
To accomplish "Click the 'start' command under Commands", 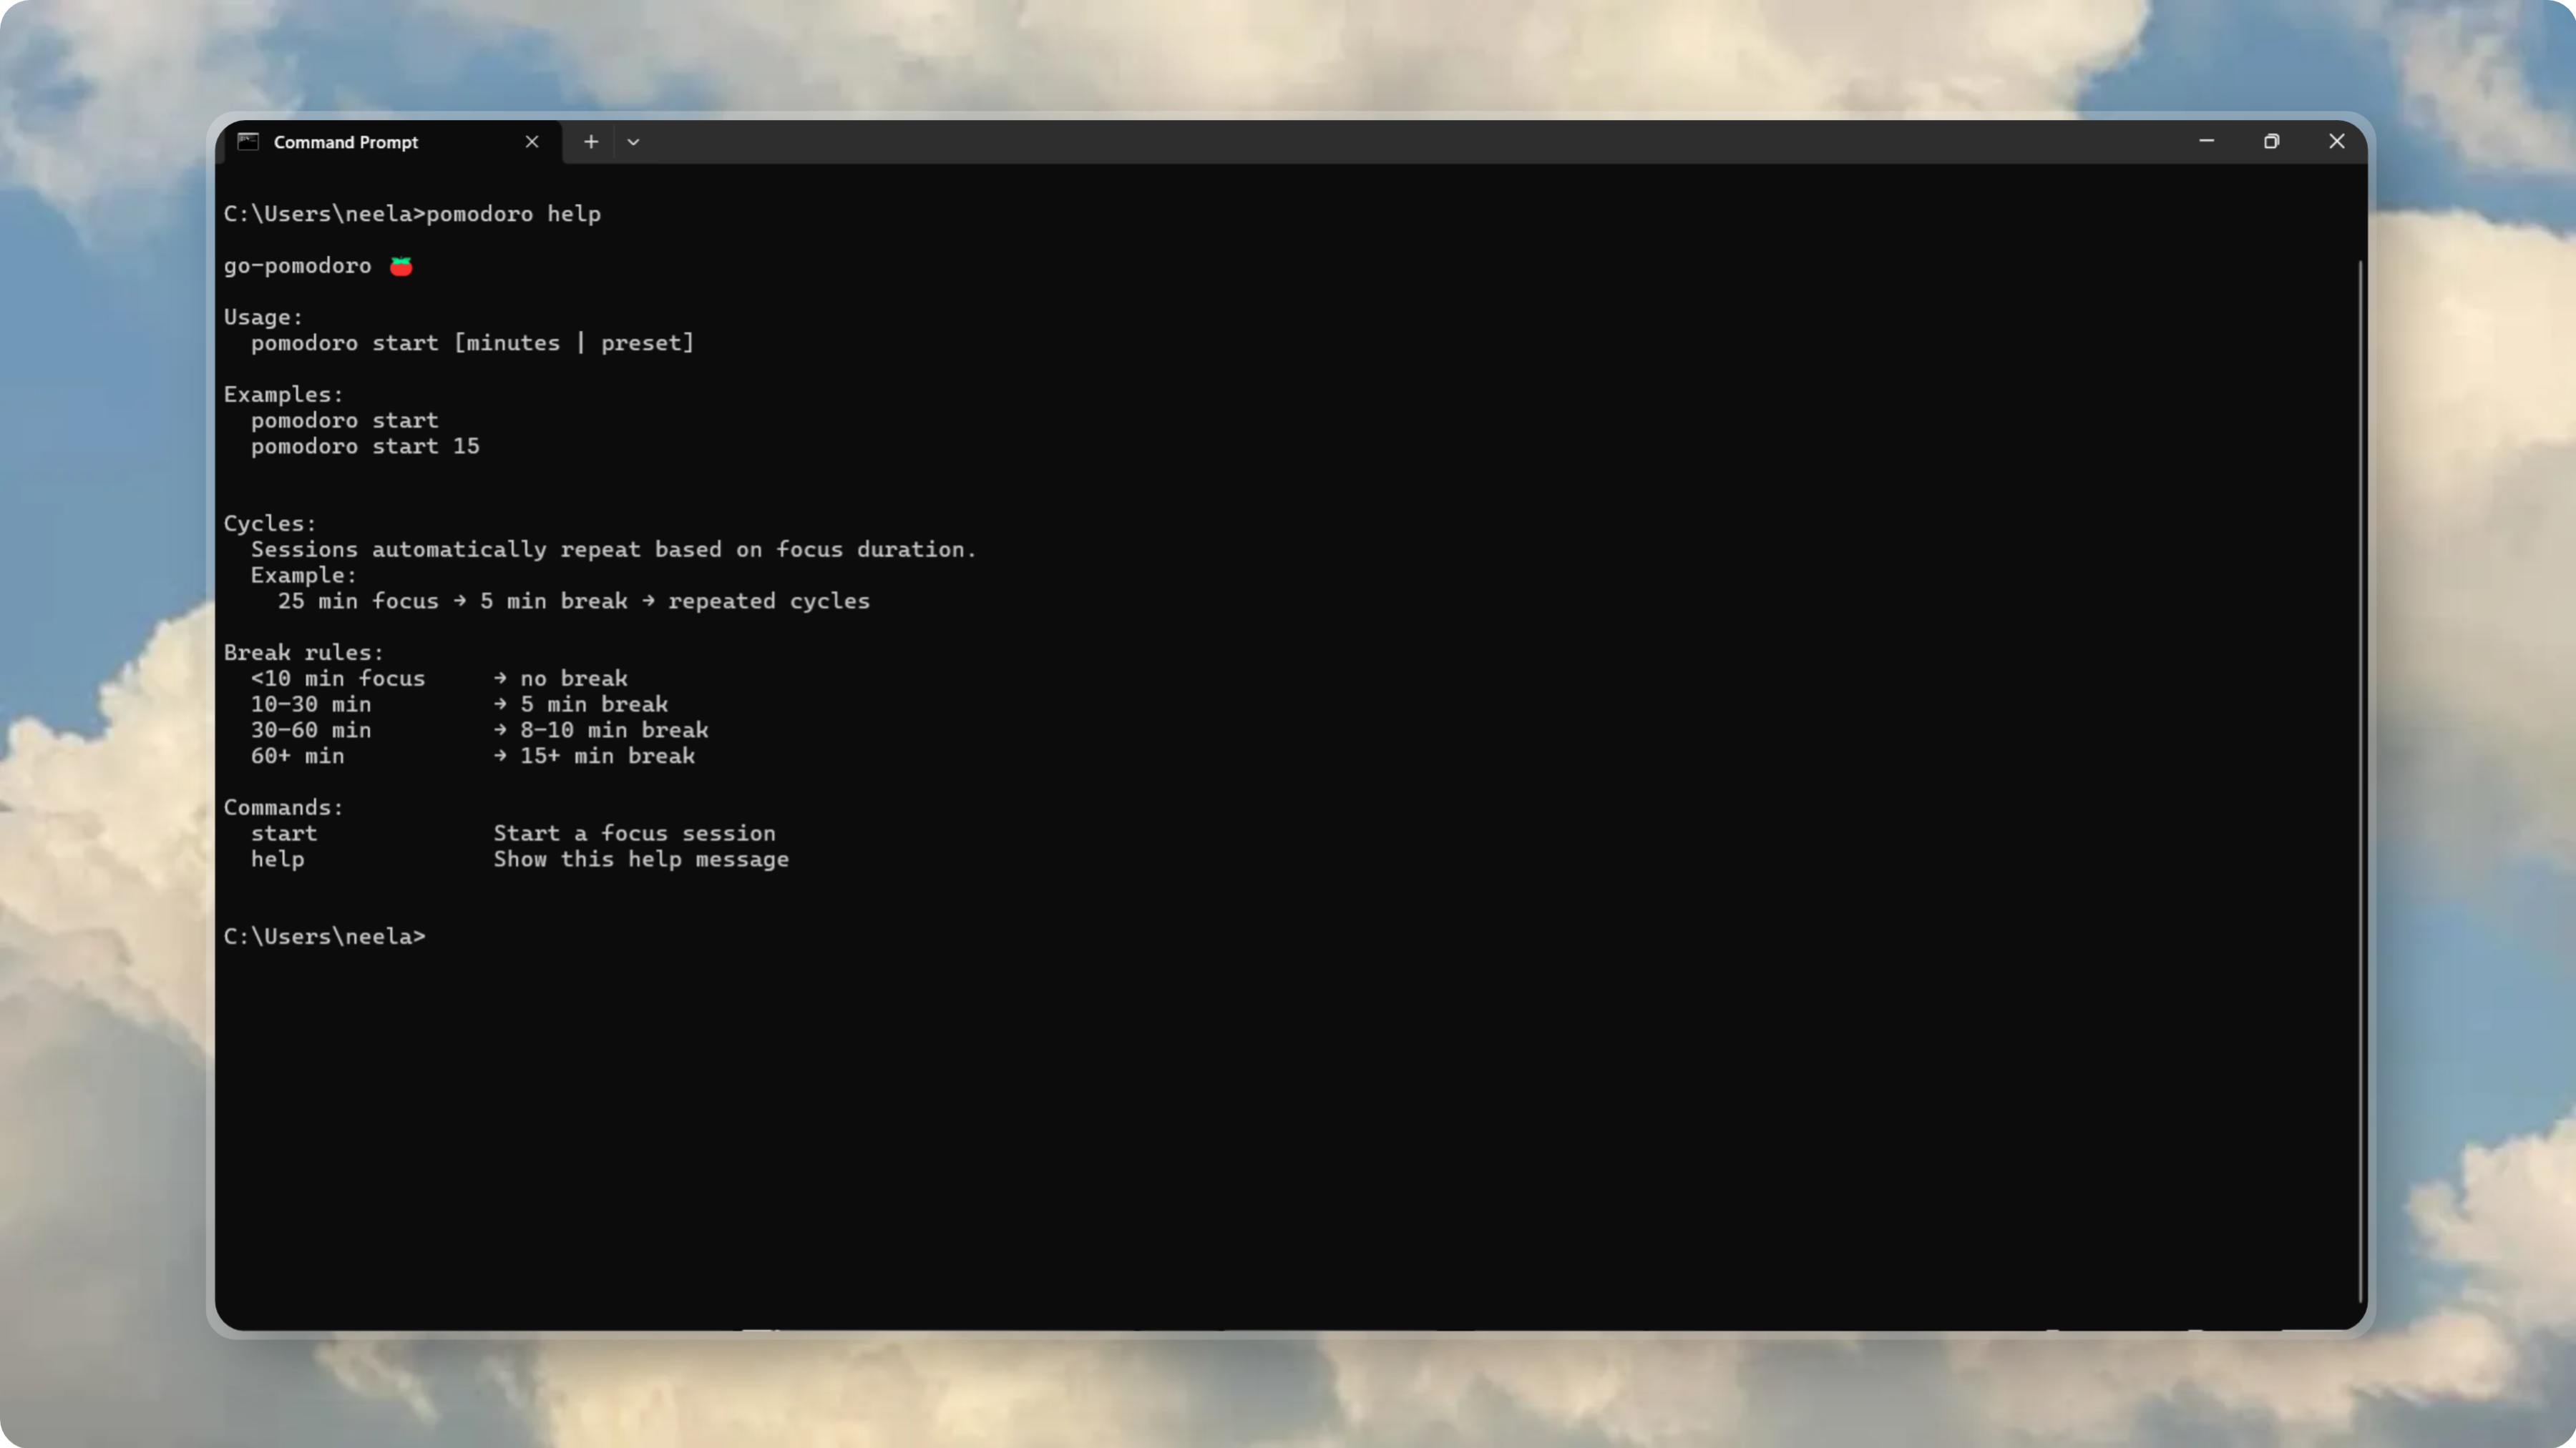I will coord(284,832).
